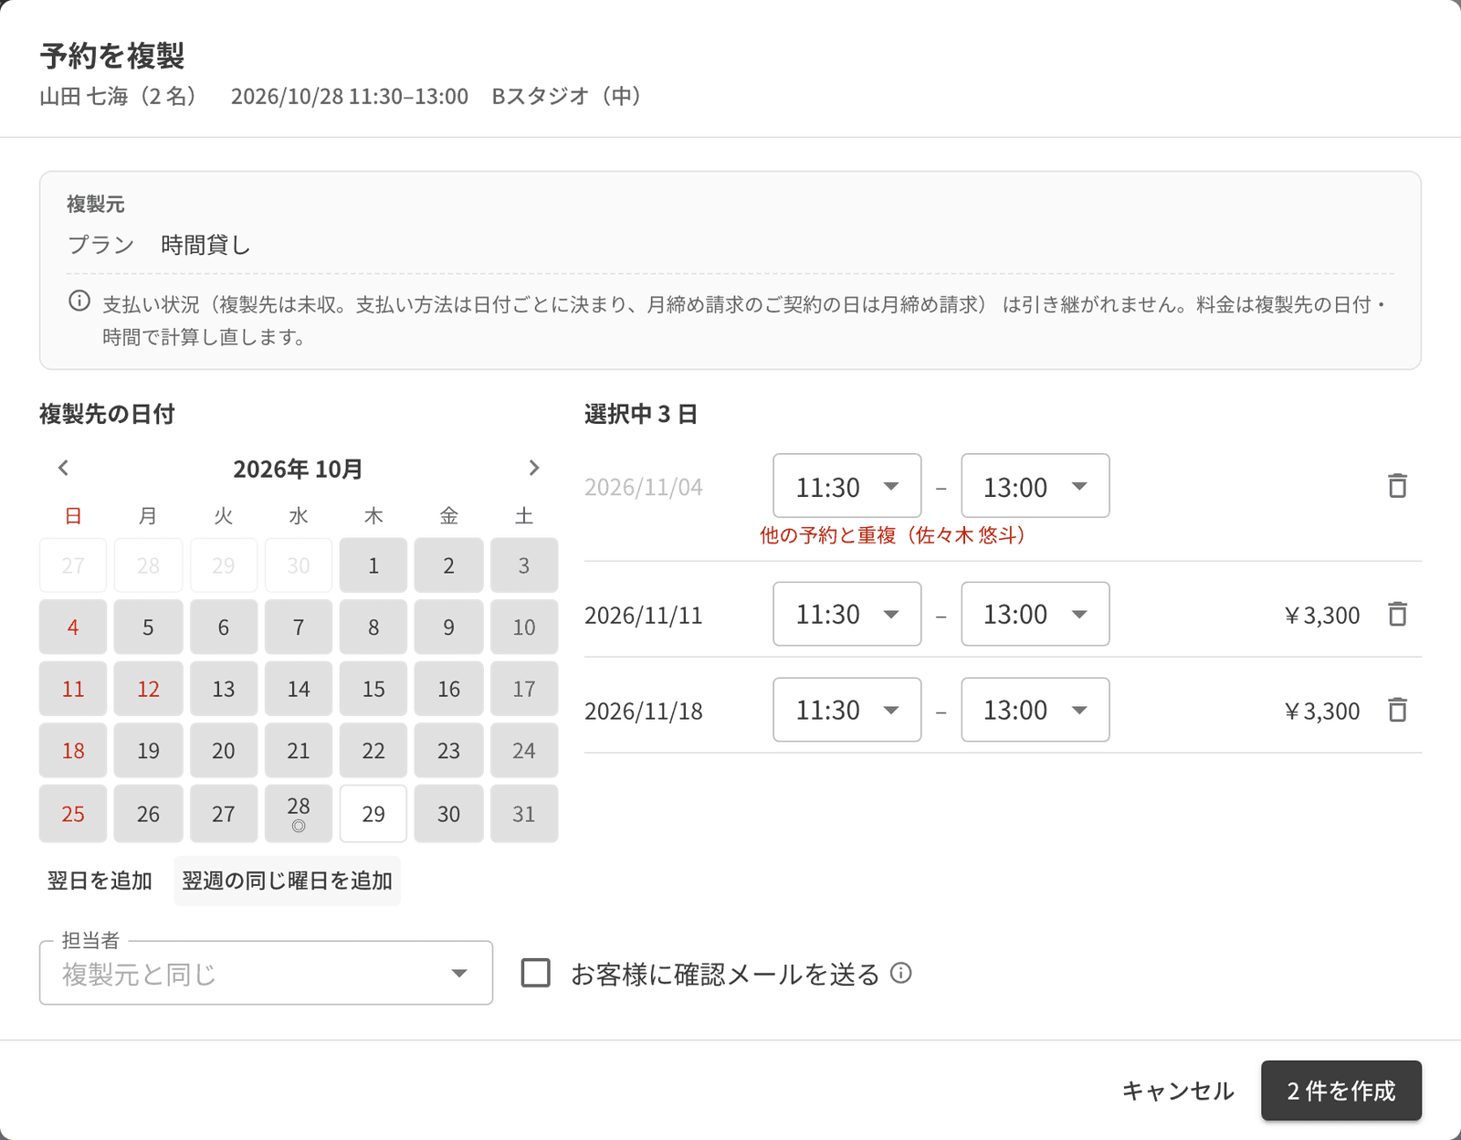Viewport: 1461px width, 1140px height.
Task: Click 翌週の同じ曜日を追加 button
Action: pyautogui.click(x=287, y=881)
